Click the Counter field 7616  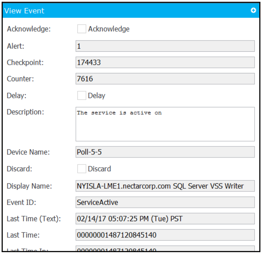[165, 79]
